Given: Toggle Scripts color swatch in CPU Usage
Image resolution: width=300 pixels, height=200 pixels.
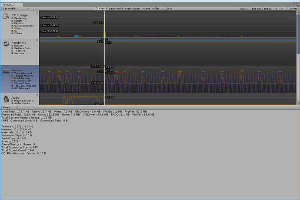Looking at the screenshot, I should [x=13, y=21].
